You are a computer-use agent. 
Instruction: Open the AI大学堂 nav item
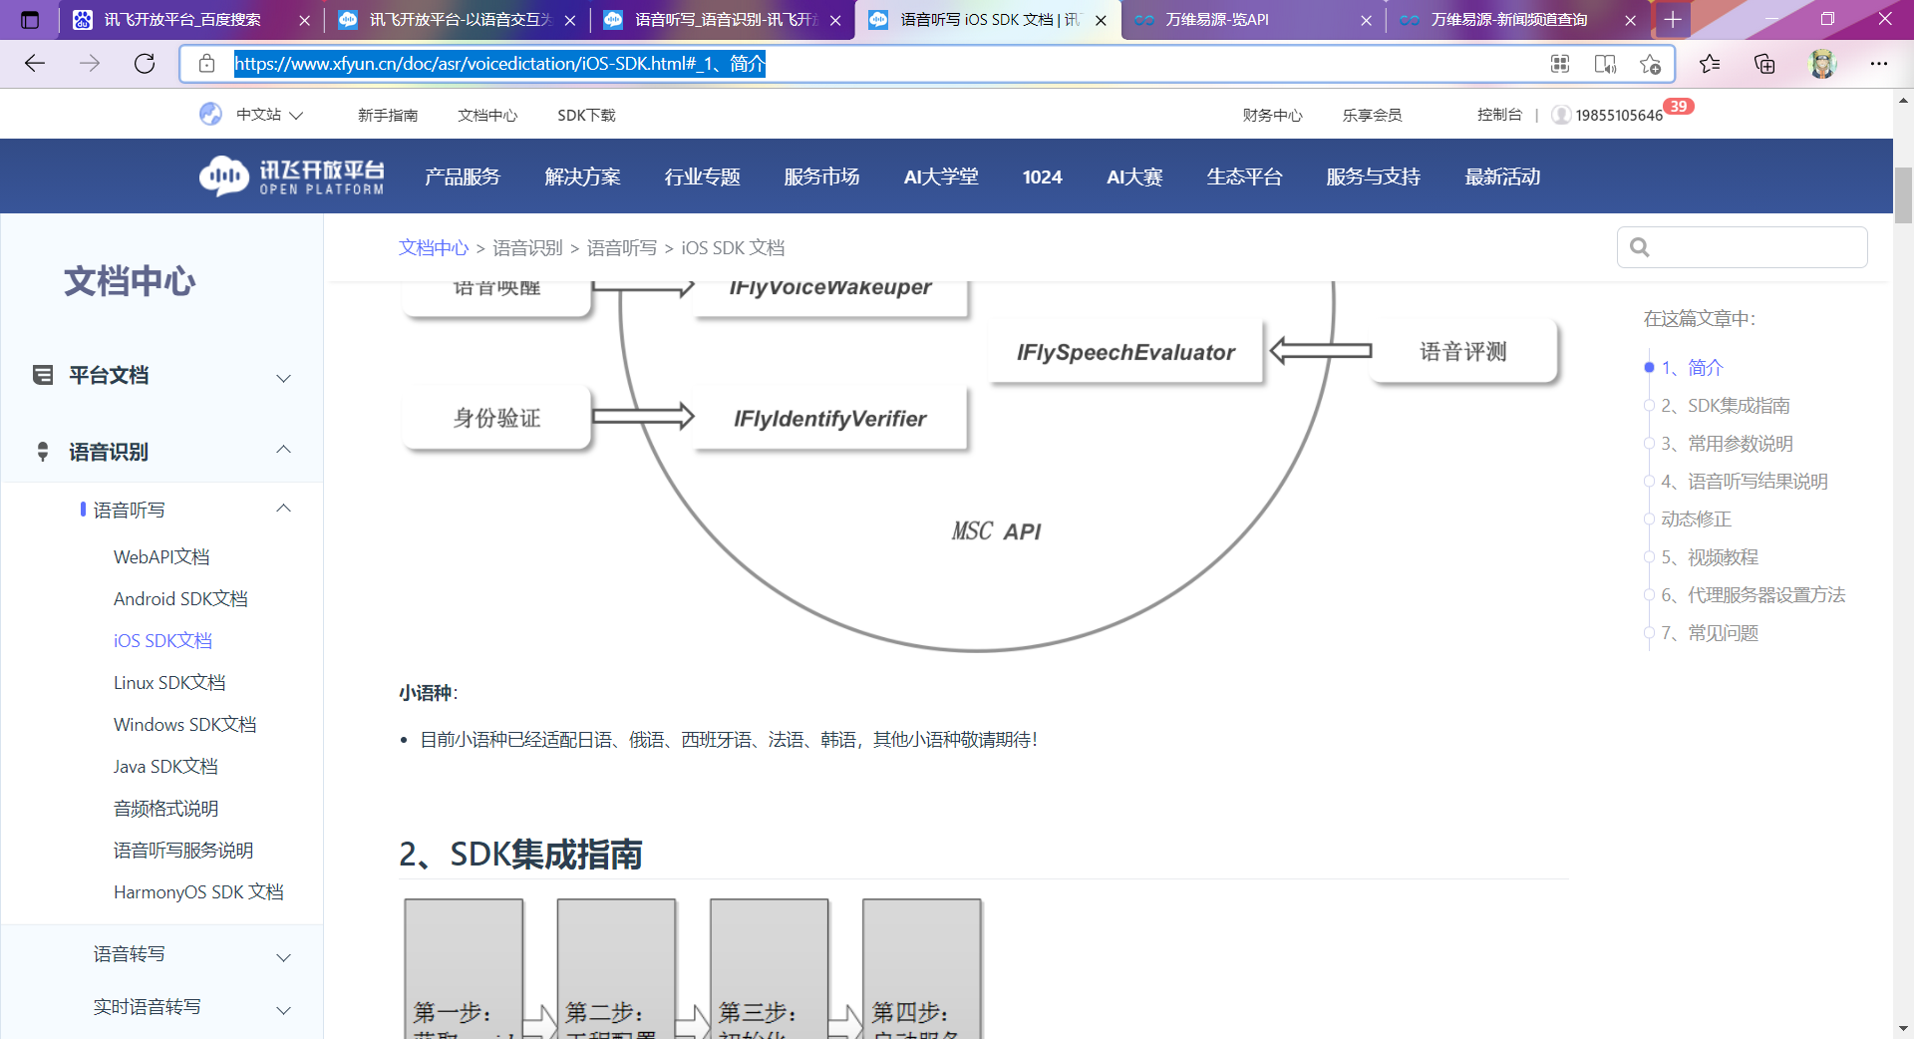point(941,176)
